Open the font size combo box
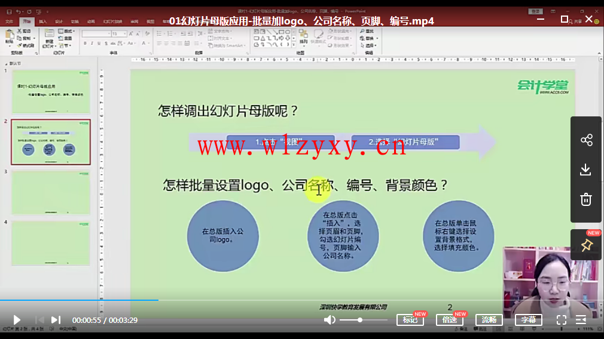The height and width of the screenshot is (339, 604). pyautogui.click(x=119, y=34)
